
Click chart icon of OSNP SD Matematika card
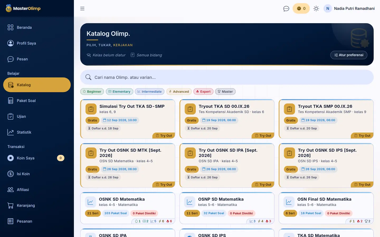(x=190, y=202)
